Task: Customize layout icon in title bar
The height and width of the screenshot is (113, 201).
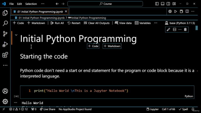Action: coord(174,4)
